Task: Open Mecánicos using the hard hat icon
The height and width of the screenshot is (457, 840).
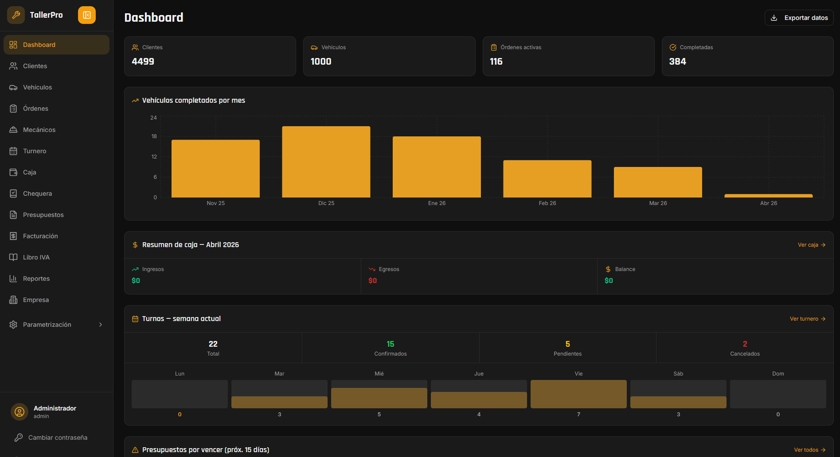Action: coord(13,130)
